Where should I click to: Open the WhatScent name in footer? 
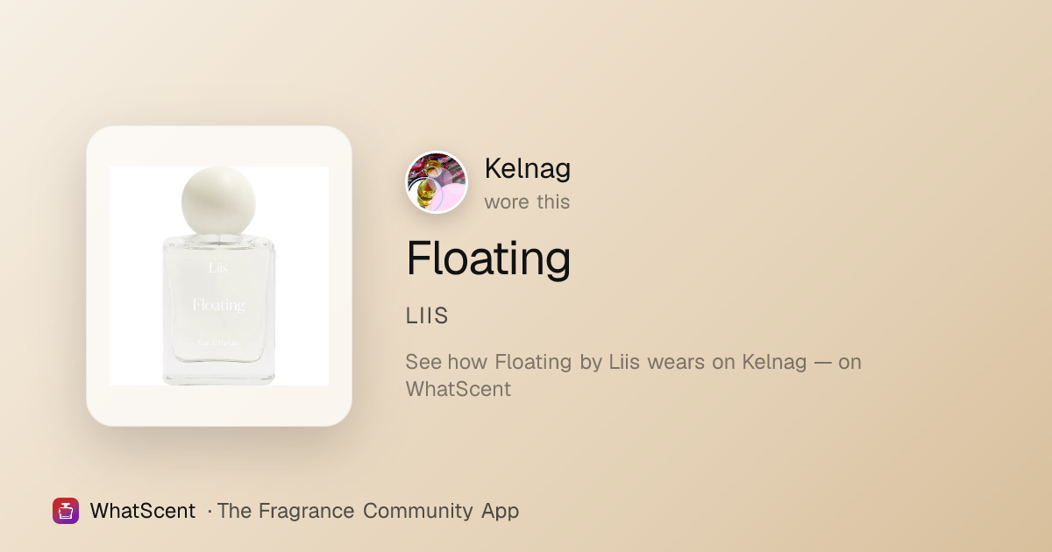point(143,511)
